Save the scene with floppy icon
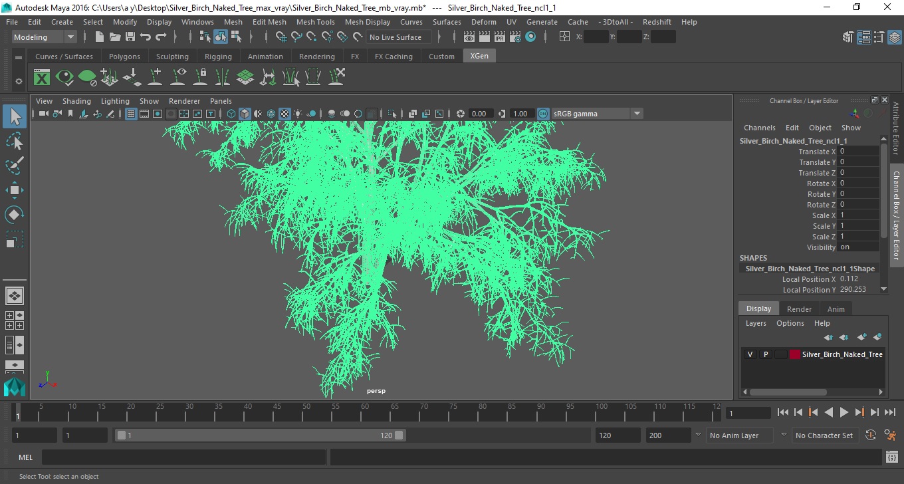This screenshot has width=904, height=484. pyautogui.click(x=130, y=37)
